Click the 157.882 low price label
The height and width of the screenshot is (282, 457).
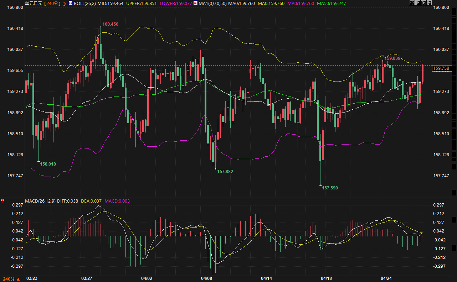click(225, 172)
